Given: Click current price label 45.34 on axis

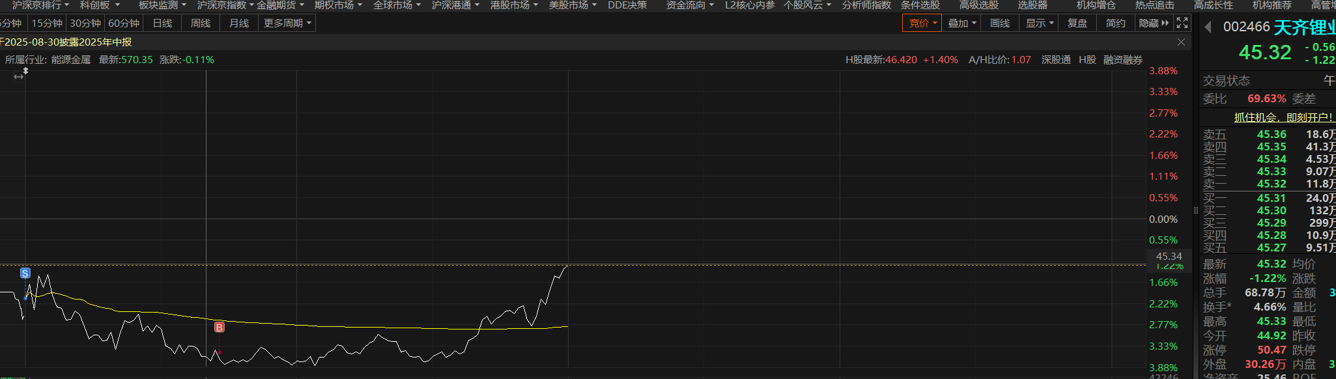Looking at the screenshot, I should (1169, 257).
